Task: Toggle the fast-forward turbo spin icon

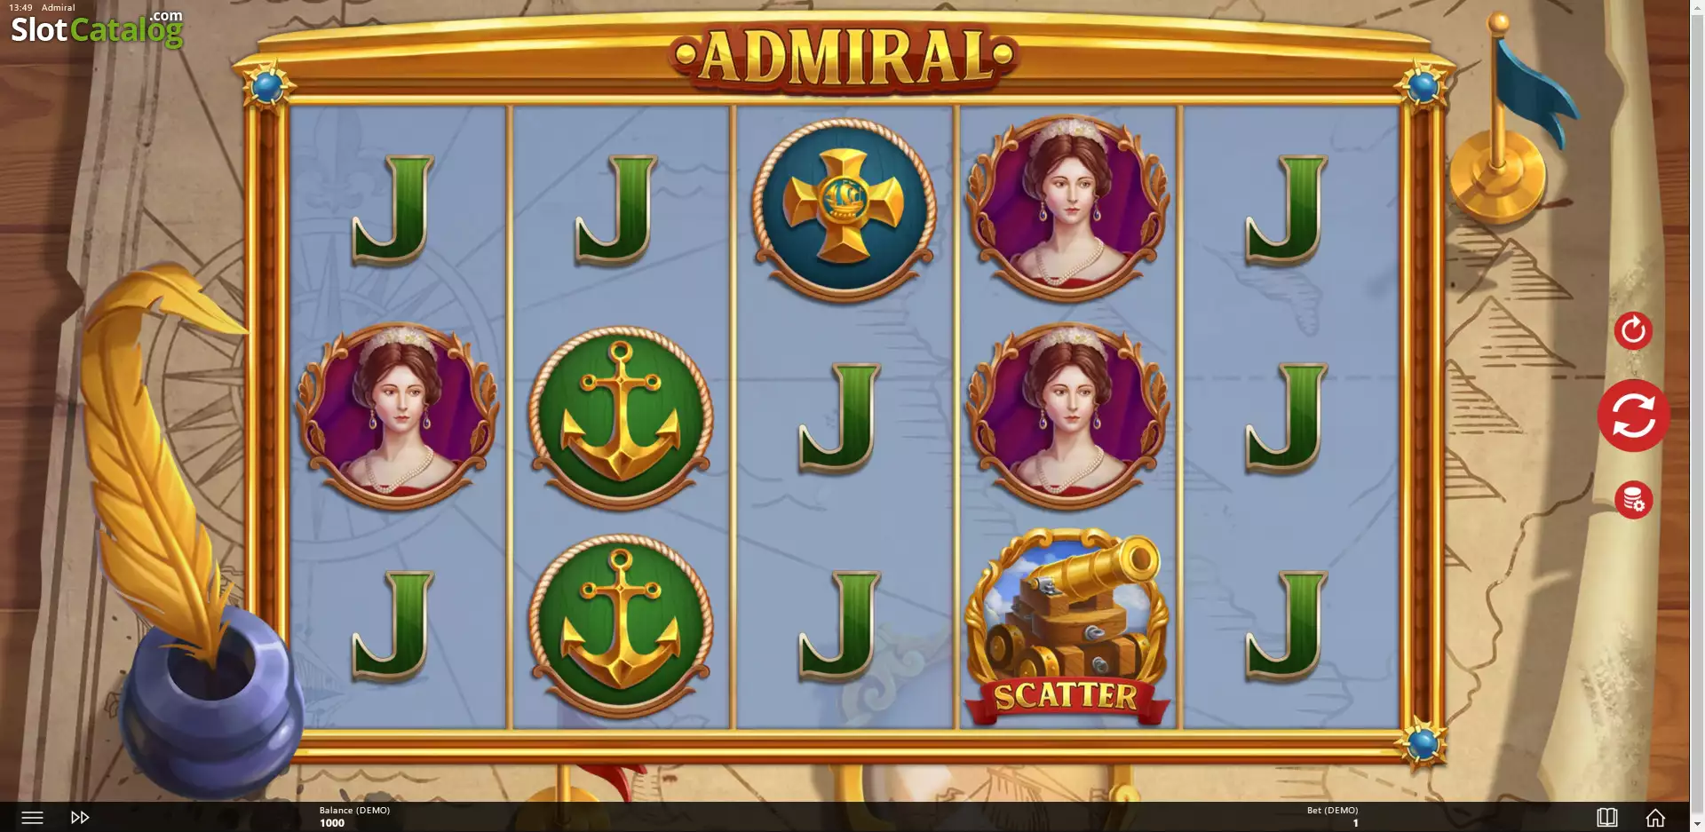Action: coord(80,817)
